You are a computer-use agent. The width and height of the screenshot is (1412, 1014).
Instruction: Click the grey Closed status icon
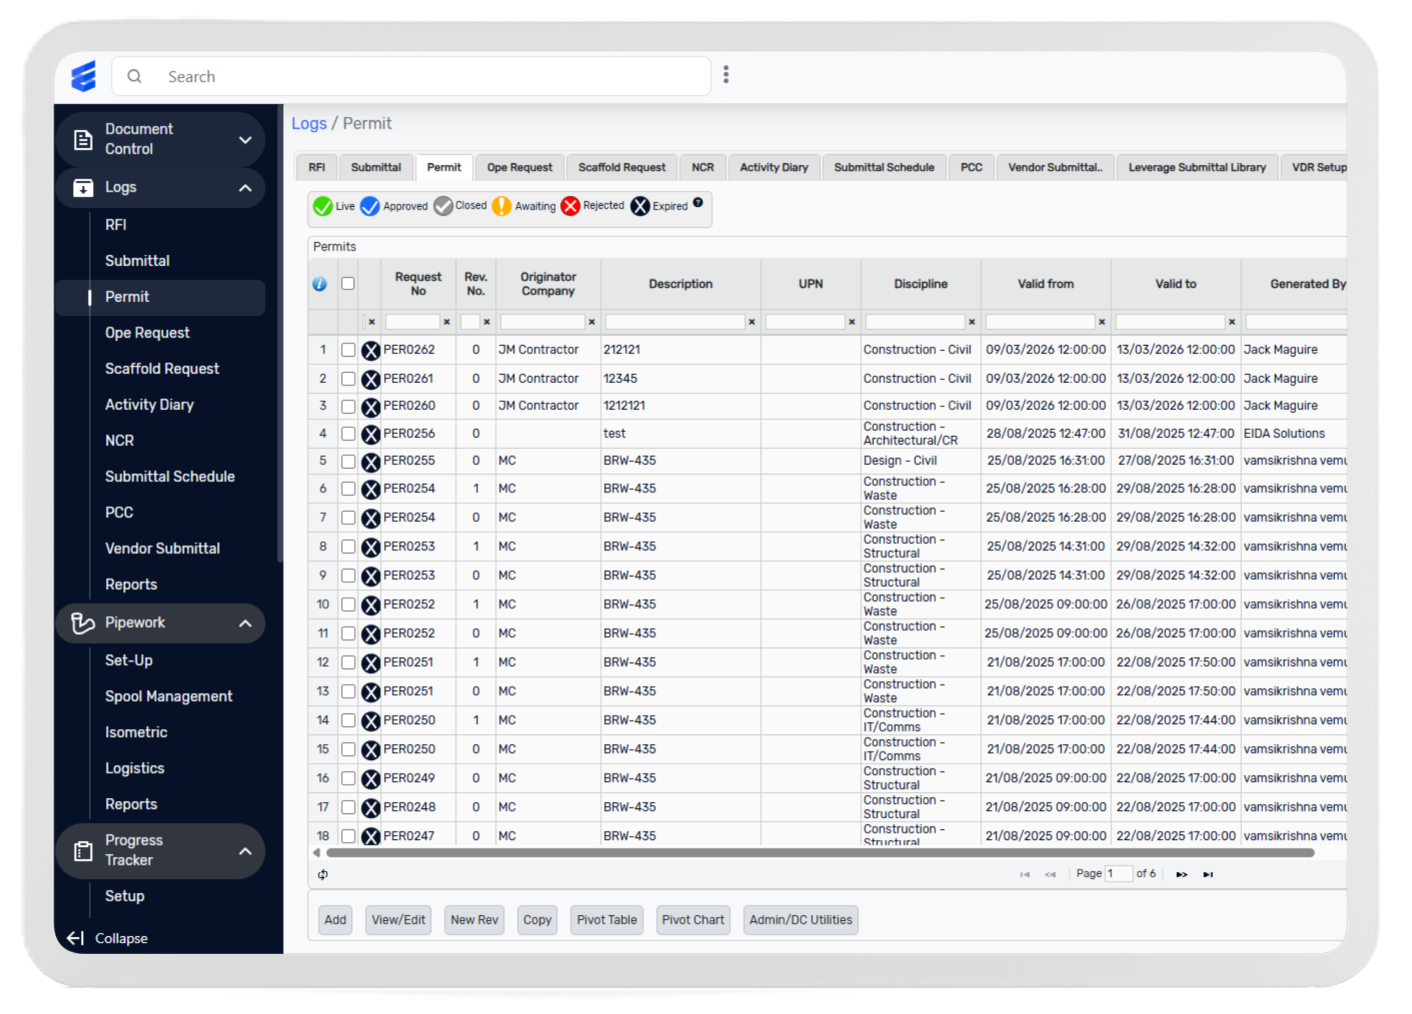(x=443, y=206)
